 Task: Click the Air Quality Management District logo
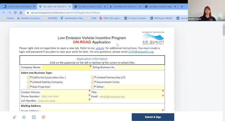pyautogui.click(x=153, y=38)
